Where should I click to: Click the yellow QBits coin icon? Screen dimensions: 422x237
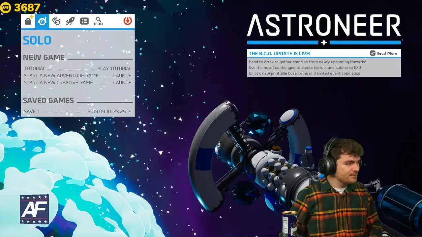pos(6,8)
